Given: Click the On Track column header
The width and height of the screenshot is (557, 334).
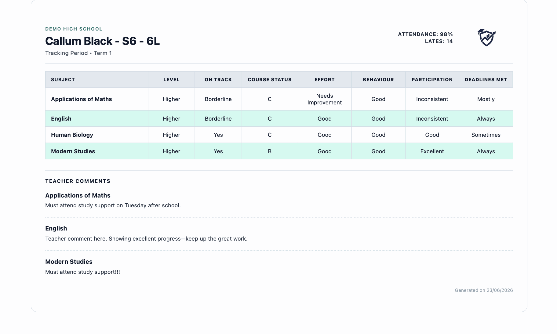Looking at the screenshot, I should tap(218, 80).
